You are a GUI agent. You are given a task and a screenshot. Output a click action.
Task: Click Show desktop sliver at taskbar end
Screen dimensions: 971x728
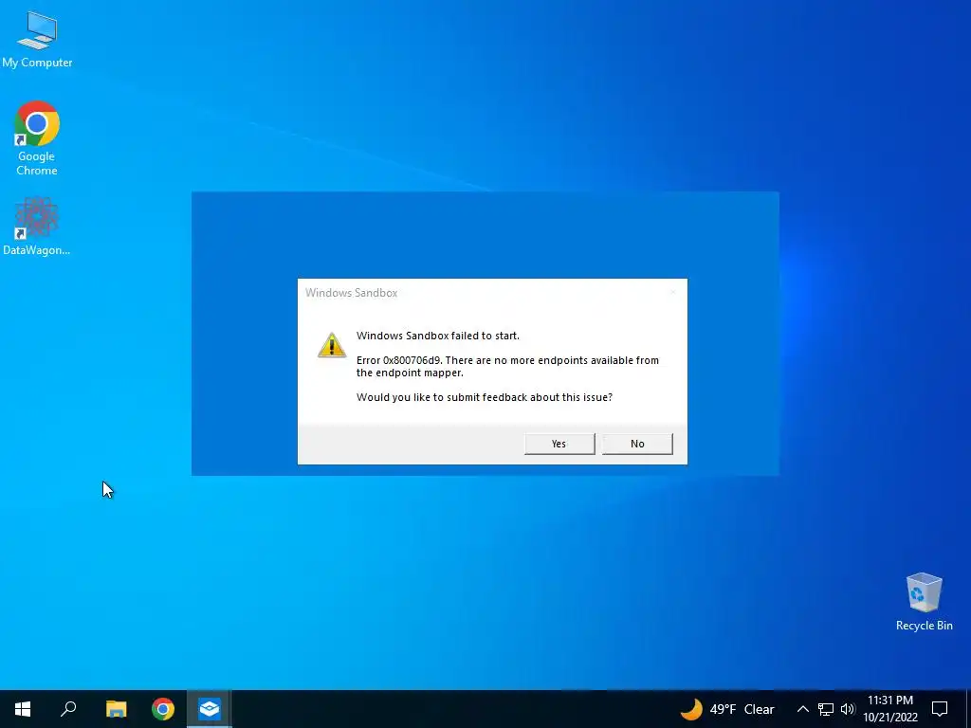[968, 709]
